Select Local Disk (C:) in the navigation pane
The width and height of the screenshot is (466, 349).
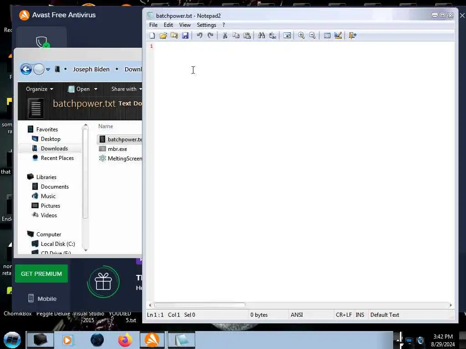[x=58, y=244]
